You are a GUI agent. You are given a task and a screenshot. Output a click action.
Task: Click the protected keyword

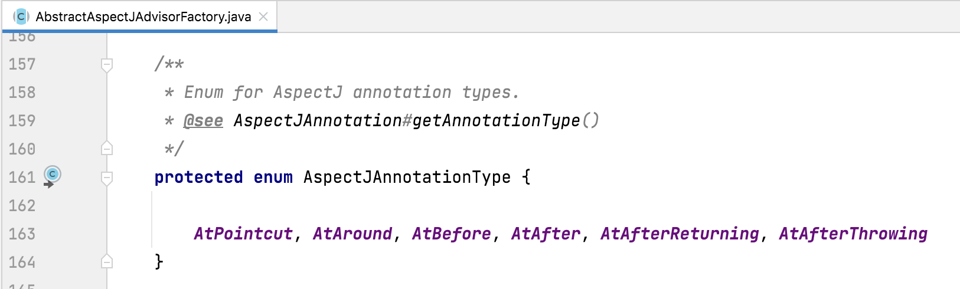coord(198,177)
